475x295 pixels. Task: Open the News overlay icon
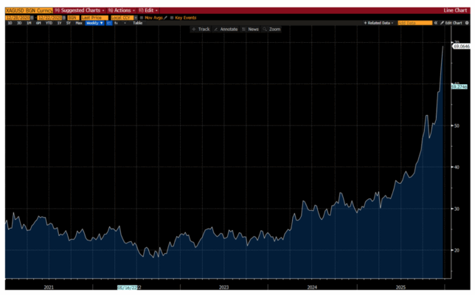pos(243,29)
